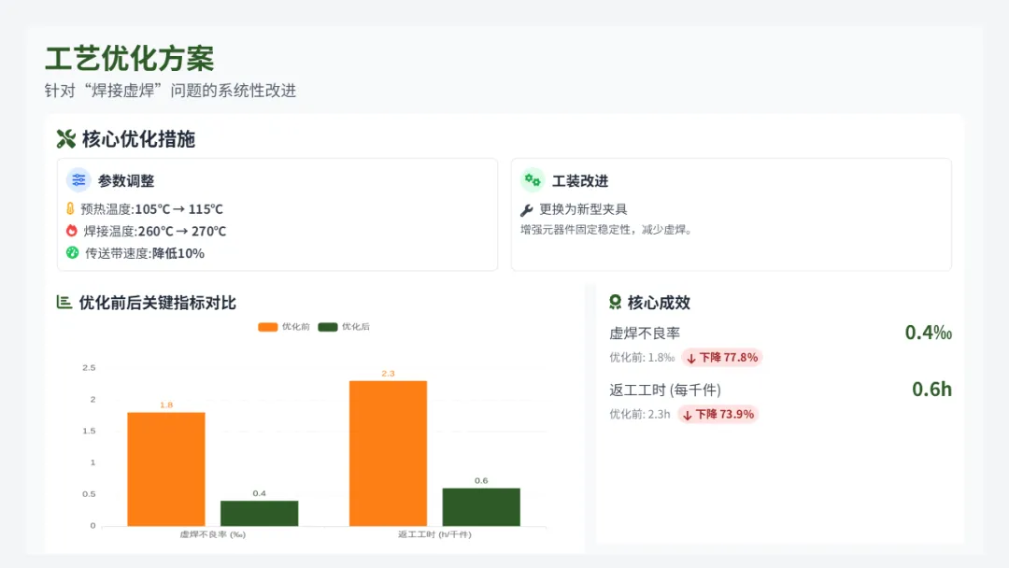The width and height of the screenshot is (1009, 568).
Task: Click the green speedometer icon beside 传送带速度
Action: coord(72,253)
